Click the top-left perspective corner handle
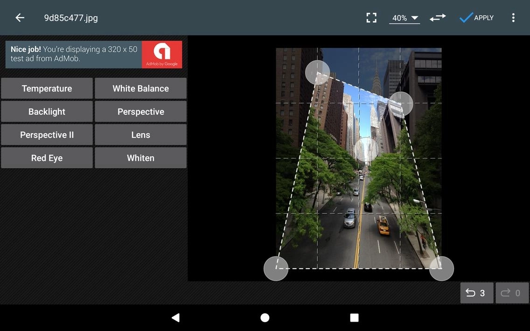Viewport: 530px width, 331px height. [x=317, y=72]
